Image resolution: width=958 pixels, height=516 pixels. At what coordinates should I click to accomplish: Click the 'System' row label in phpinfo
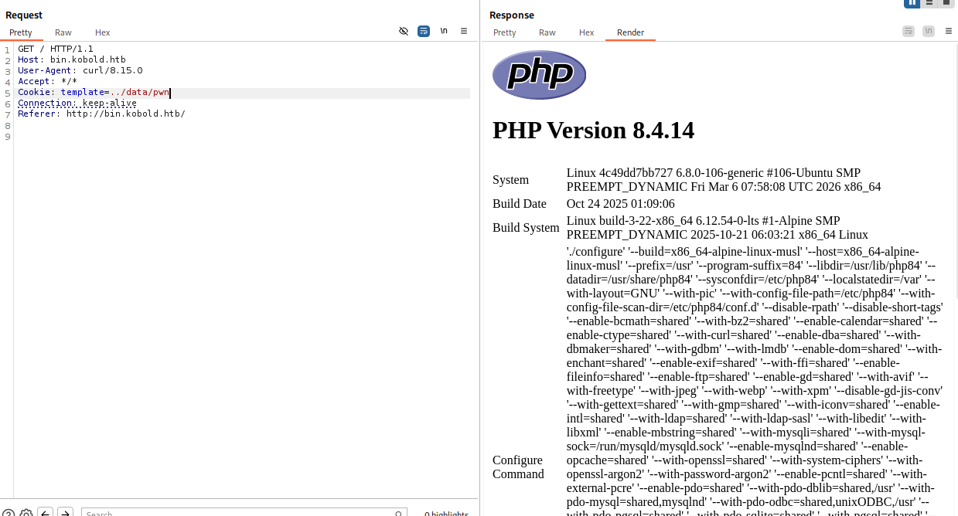[x=510, y=180]
